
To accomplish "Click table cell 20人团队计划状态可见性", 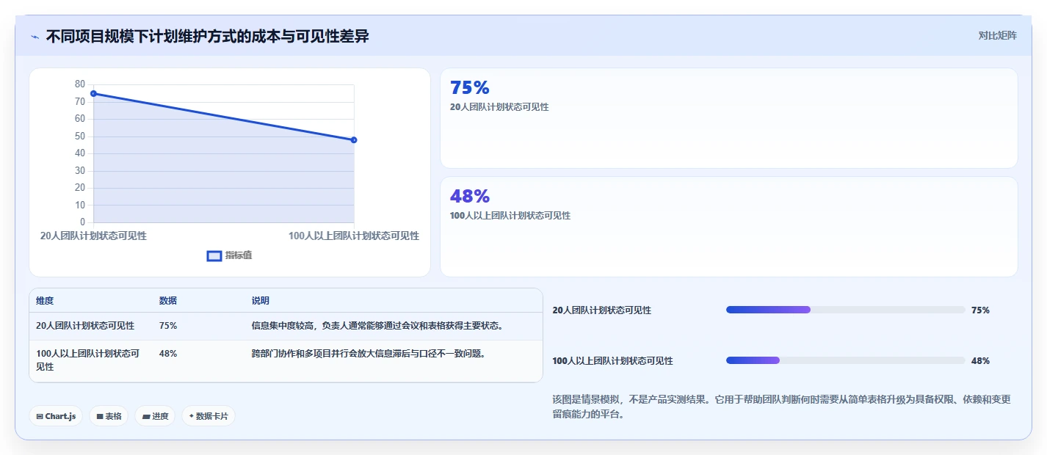I will tap(85, 326).
